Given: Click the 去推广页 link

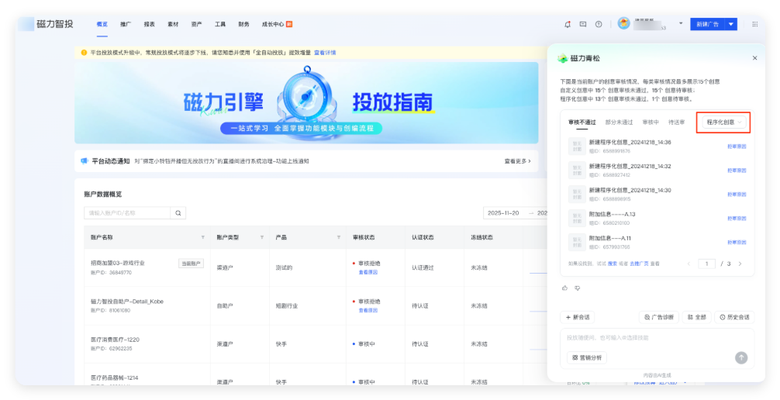Looking at the screenshot, I should (639, 264).
